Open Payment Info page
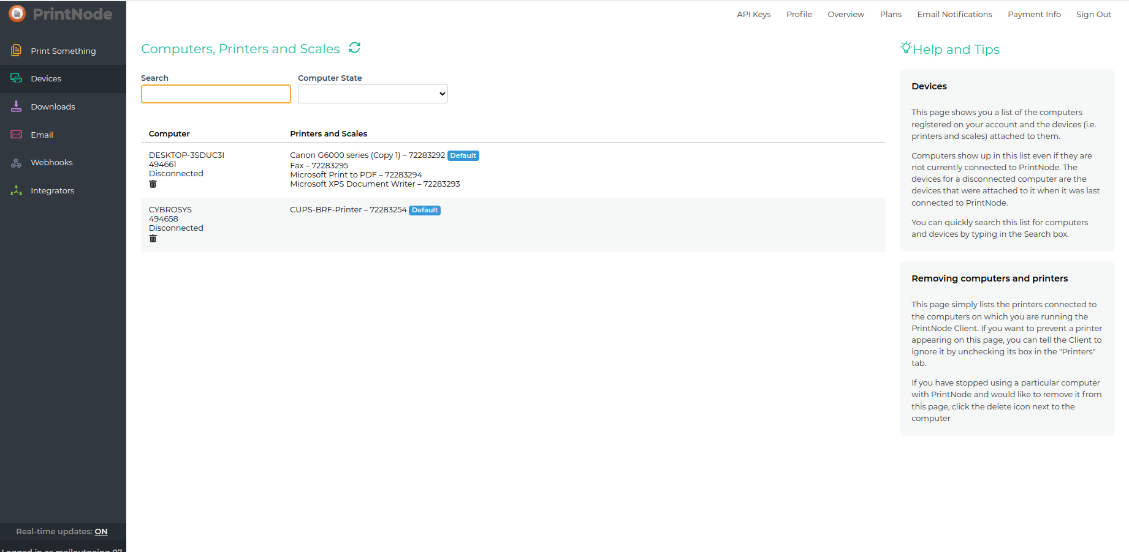The image size is (1129, 552). pyautogui.click(x=1034, y=14)
